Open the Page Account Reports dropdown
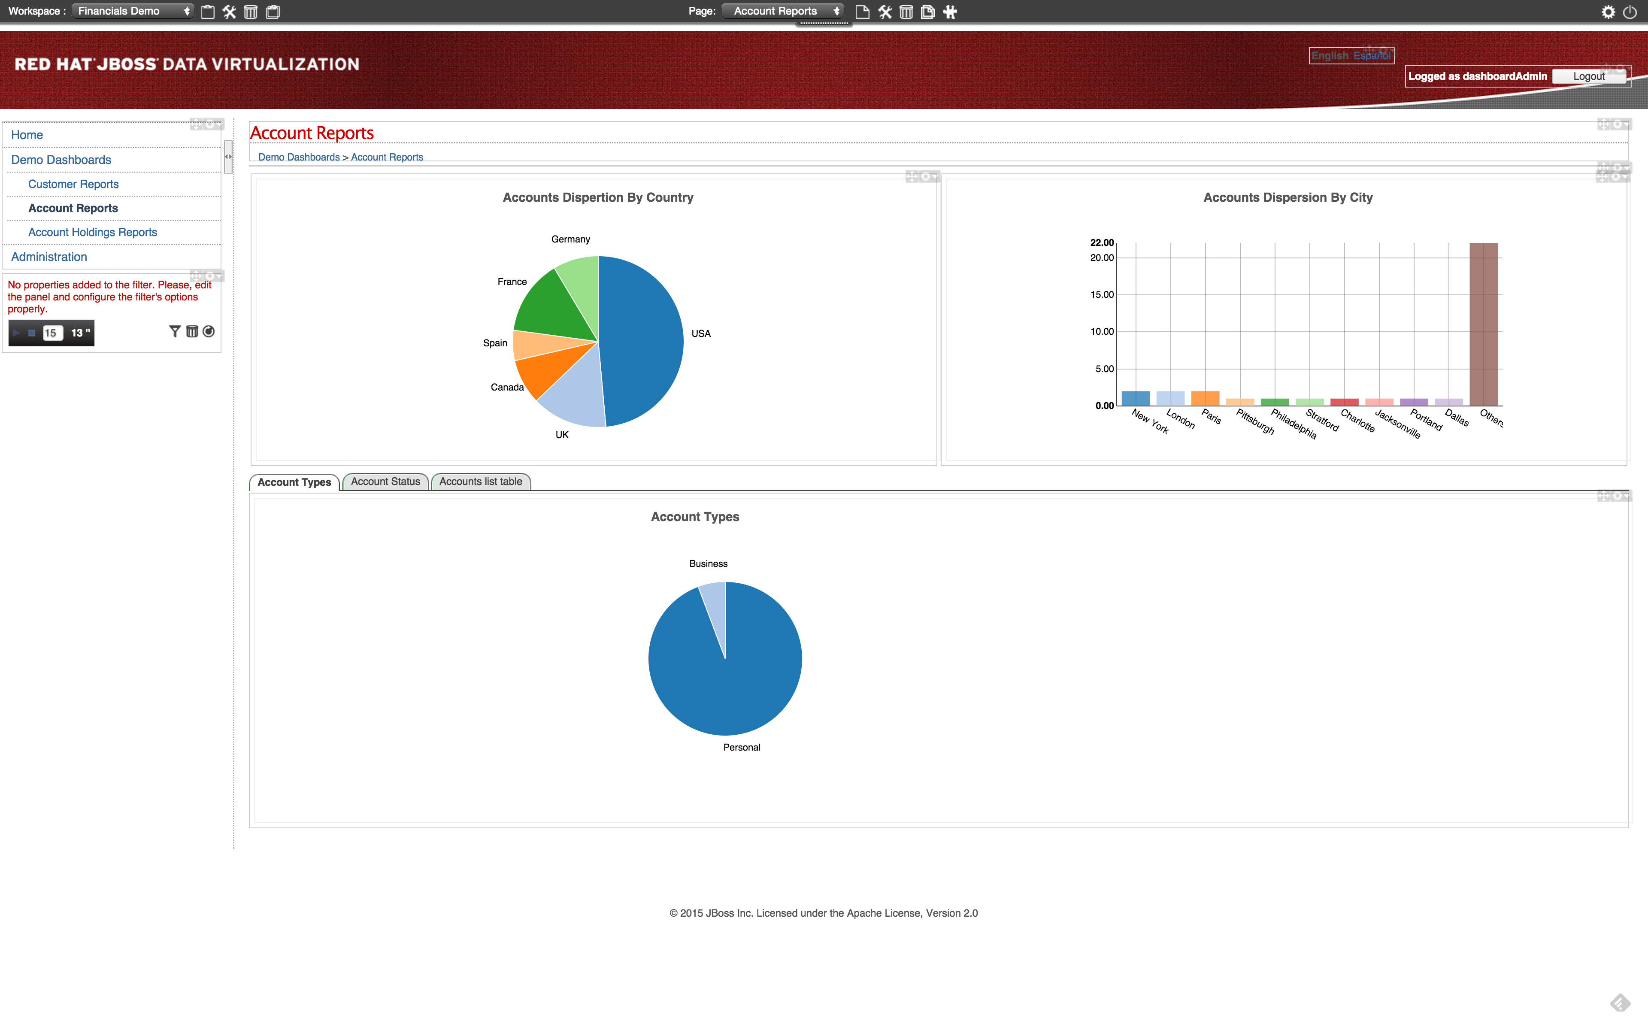This screenshot has height=1030, width=1648. (783, 11)
